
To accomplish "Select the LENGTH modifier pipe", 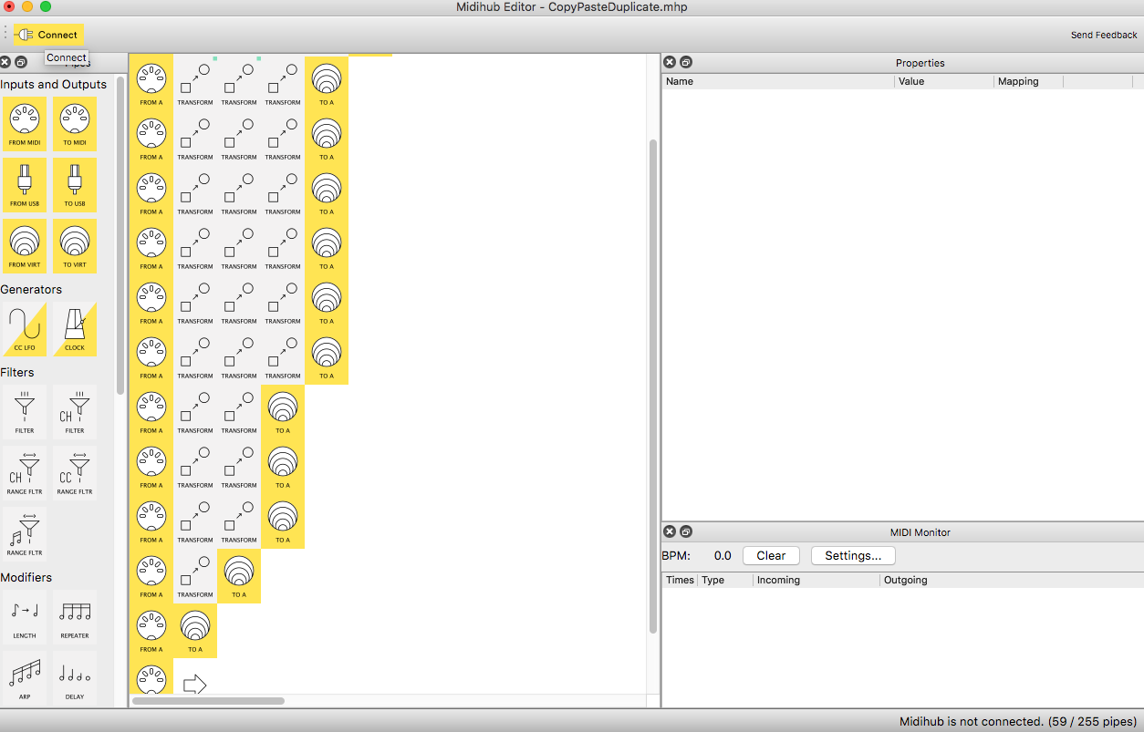I will pyautogui.click(x=25, y=616).
